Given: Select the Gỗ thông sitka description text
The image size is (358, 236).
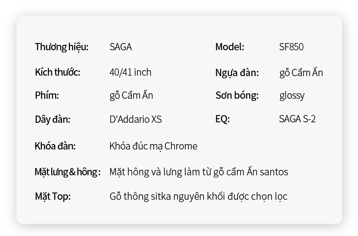Looking at the screenshot, I should pos(198,197).
